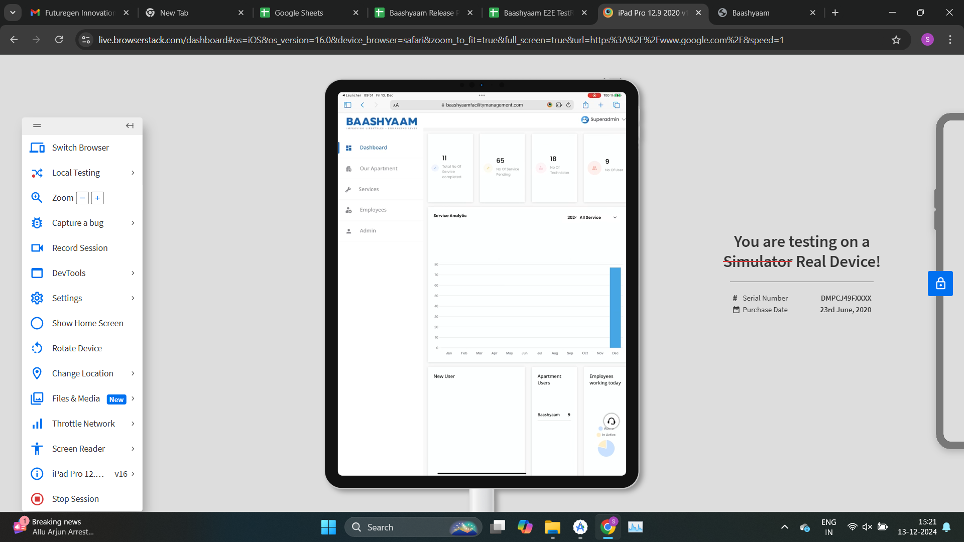
Task: Select Our Apartment in sidebar menu
Action: click(378, 169)
